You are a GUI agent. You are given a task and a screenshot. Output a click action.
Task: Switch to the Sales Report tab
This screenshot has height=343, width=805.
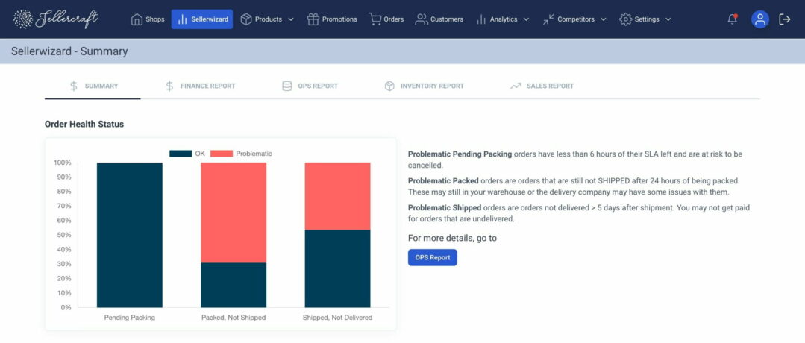(542, 86)
